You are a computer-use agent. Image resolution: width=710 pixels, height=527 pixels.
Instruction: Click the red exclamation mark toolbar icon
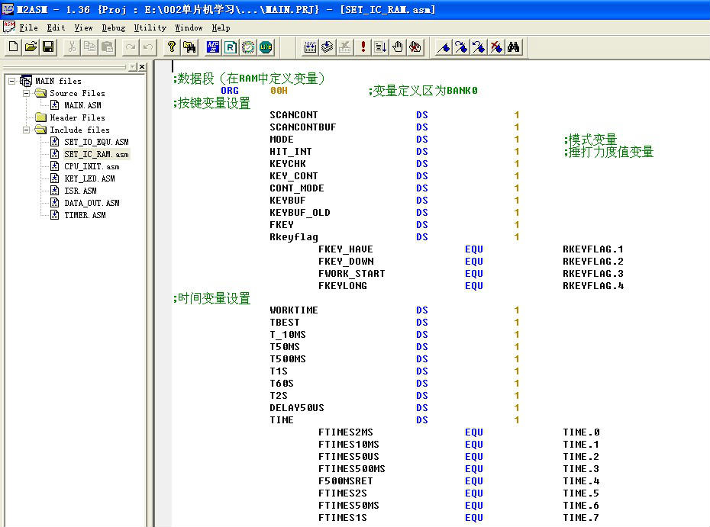(x=363, y=47)
